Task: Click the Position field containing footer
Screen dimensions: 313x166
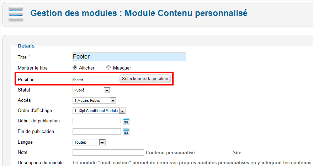Action: tap(95, 80)
